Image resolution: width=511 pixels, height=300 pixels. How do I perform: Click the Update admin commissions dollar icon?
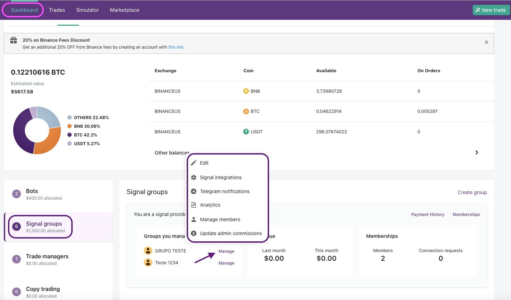coord(194,233)
